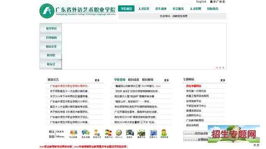The width and height of the screenshot is (266, 149).
Task: Open 管理机构 in the left sidebar
Action: (x=51, y=38)
